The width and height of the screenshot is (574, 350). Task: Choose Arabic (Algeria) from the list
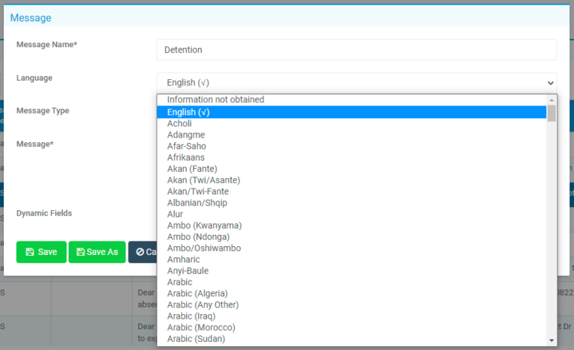point(197,293)
